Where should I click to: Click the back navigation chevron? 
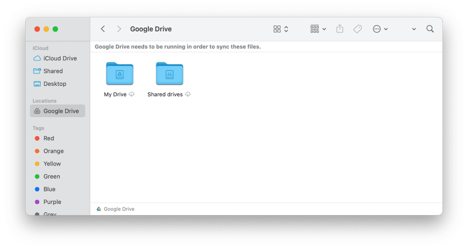pyautogui.click(x=103, y=29)
